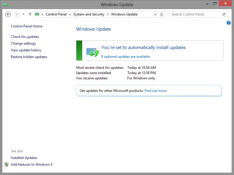Viewport: 234px width, 175px height.
Task: Click the 'Today at 10:56 AM' text
Action: tap(142, 68)
